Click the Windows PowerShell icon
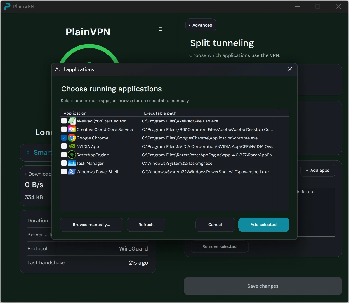The height and width of the screenshot is (303, 349). [72, 171]
